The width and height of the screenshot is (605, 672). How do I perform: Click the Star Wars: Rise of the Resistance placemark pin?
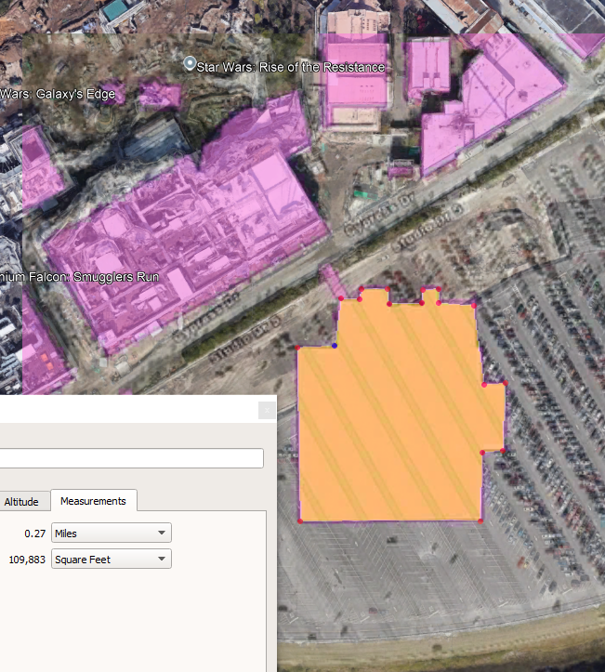click(191, 63)
